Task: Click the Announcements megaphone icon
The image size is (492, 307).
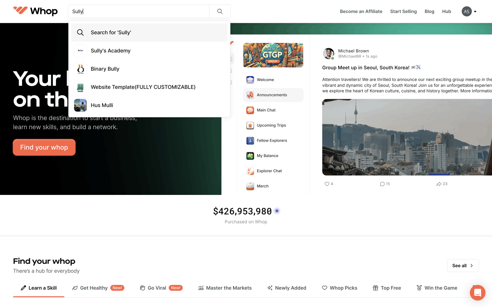Action: 250,95
